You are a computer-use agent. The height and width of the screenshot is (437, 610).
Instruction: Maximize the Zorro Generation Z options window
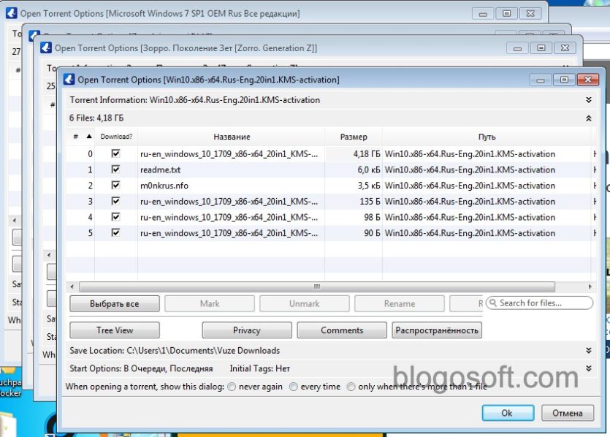(x=541, y=47)
